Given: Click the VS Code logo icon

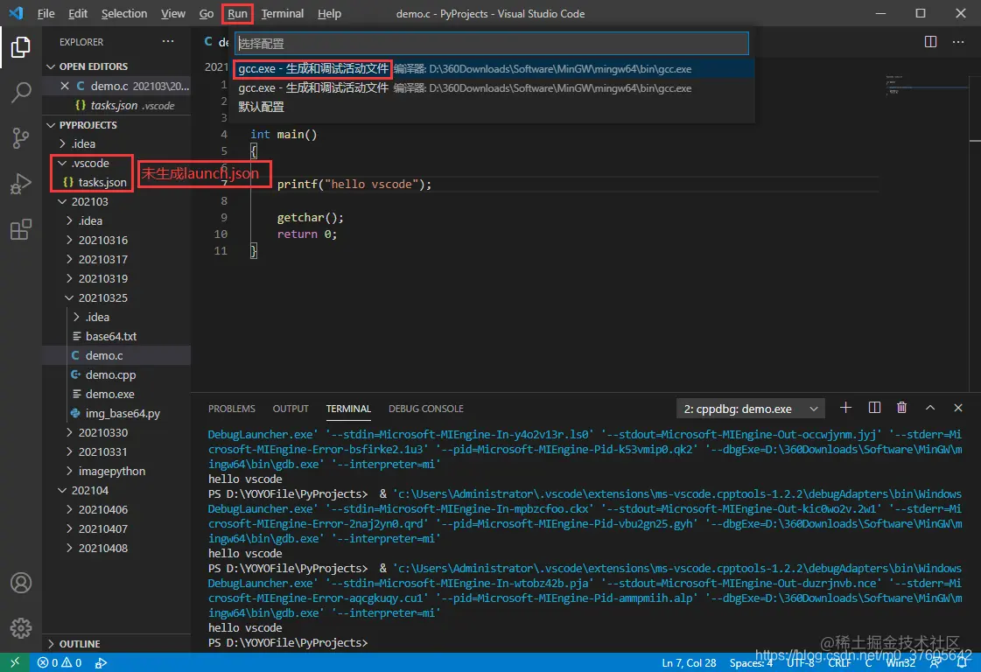Looking at the screenshot, I should 16,13.
